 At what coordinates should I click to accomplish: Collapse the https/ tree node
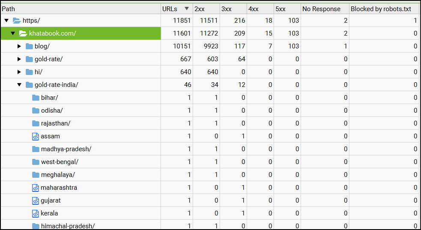[x=6, y=21]
